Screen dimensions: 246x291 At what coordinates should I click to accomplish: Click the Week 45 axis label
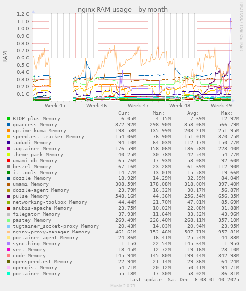click(55, 106)
